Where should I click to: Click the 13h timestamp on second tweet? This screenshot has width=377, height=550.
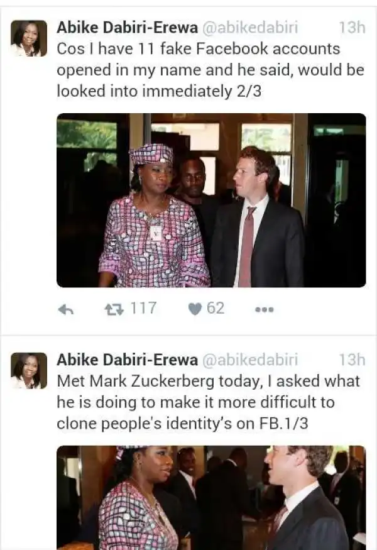click(351, 360)
